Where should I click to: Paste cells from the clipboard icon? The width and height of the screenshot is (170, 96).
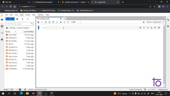point(53,22)
